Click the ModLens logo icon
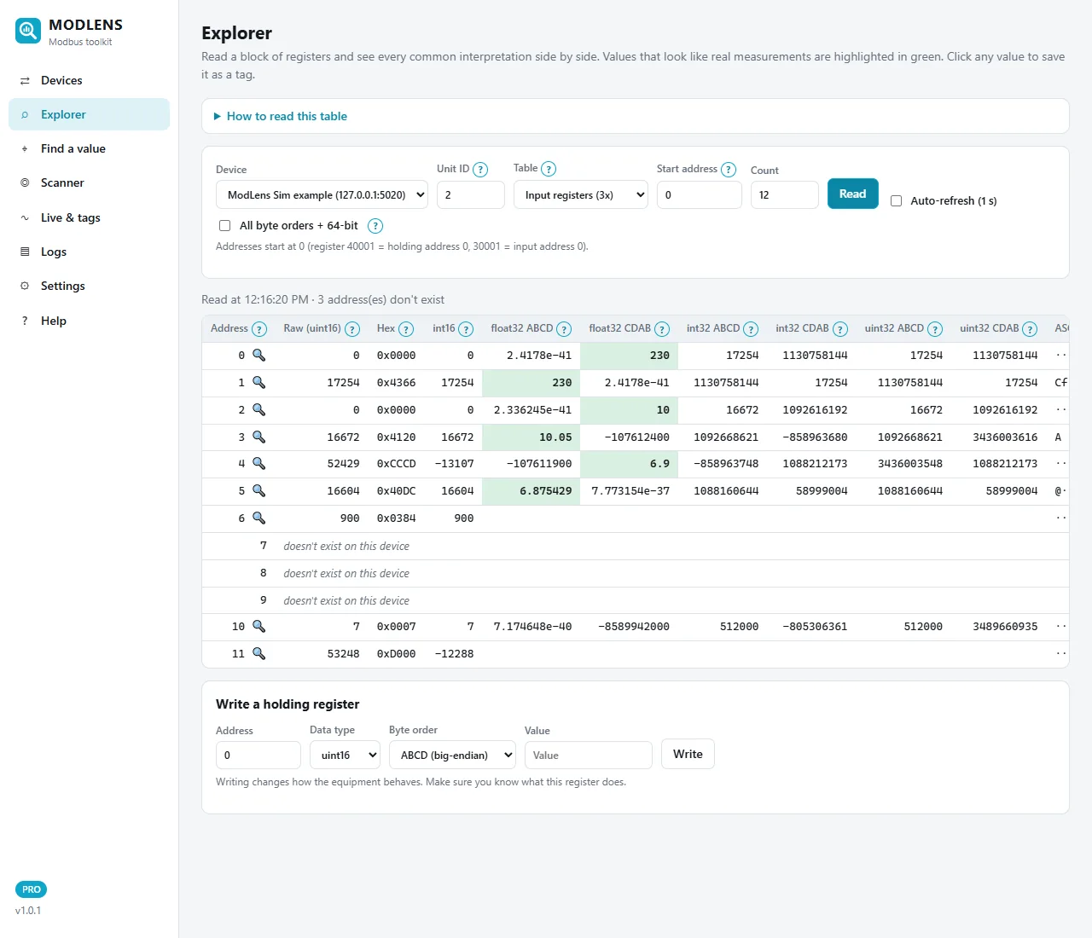This screenshot has height=938, width=1092. click(x=28, y=32)
